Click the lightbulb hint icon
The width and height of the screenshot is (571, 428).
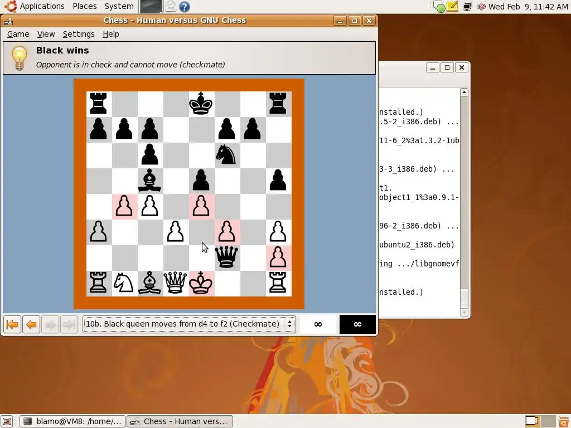19,58
